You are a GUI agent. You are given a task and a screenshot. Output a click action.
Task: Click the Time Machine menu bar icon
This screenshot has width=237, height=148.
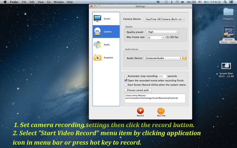[x=166, y=2]
